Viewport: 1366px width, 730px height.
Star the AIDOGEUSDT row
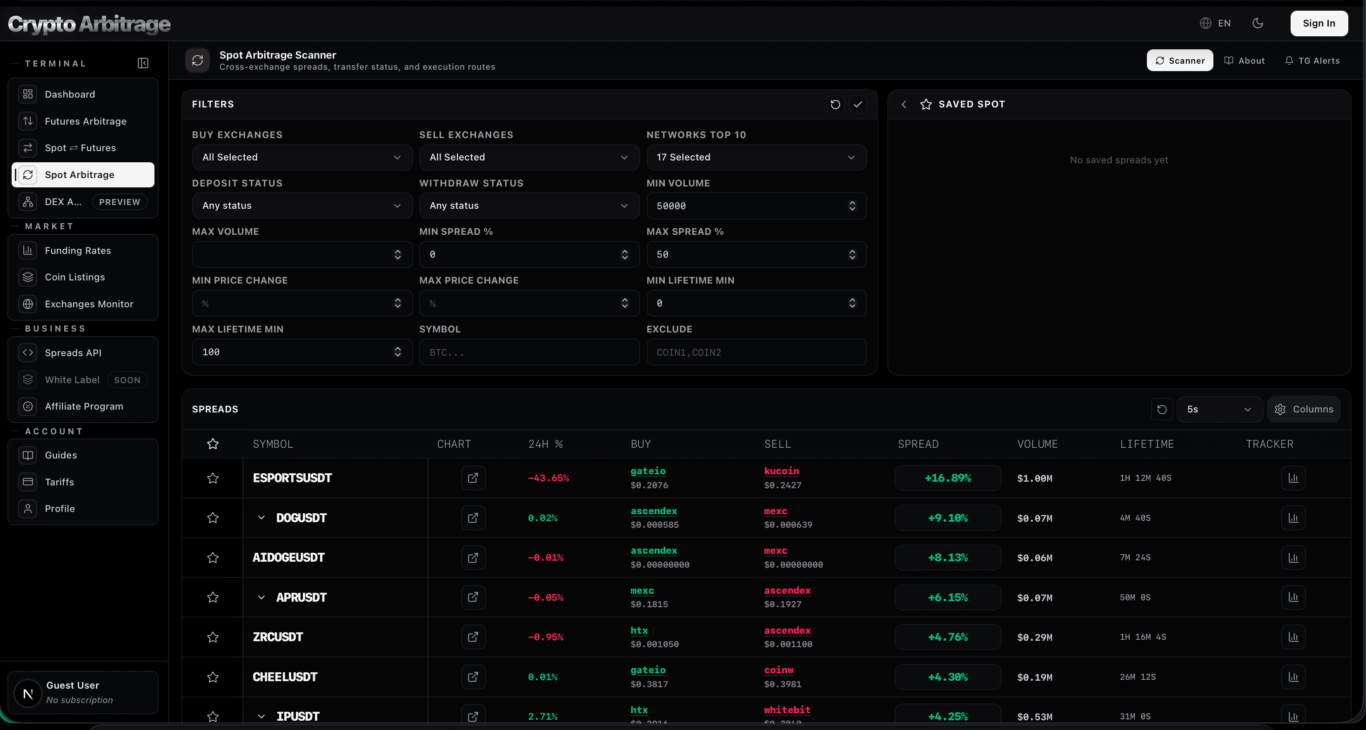[213, 557]
